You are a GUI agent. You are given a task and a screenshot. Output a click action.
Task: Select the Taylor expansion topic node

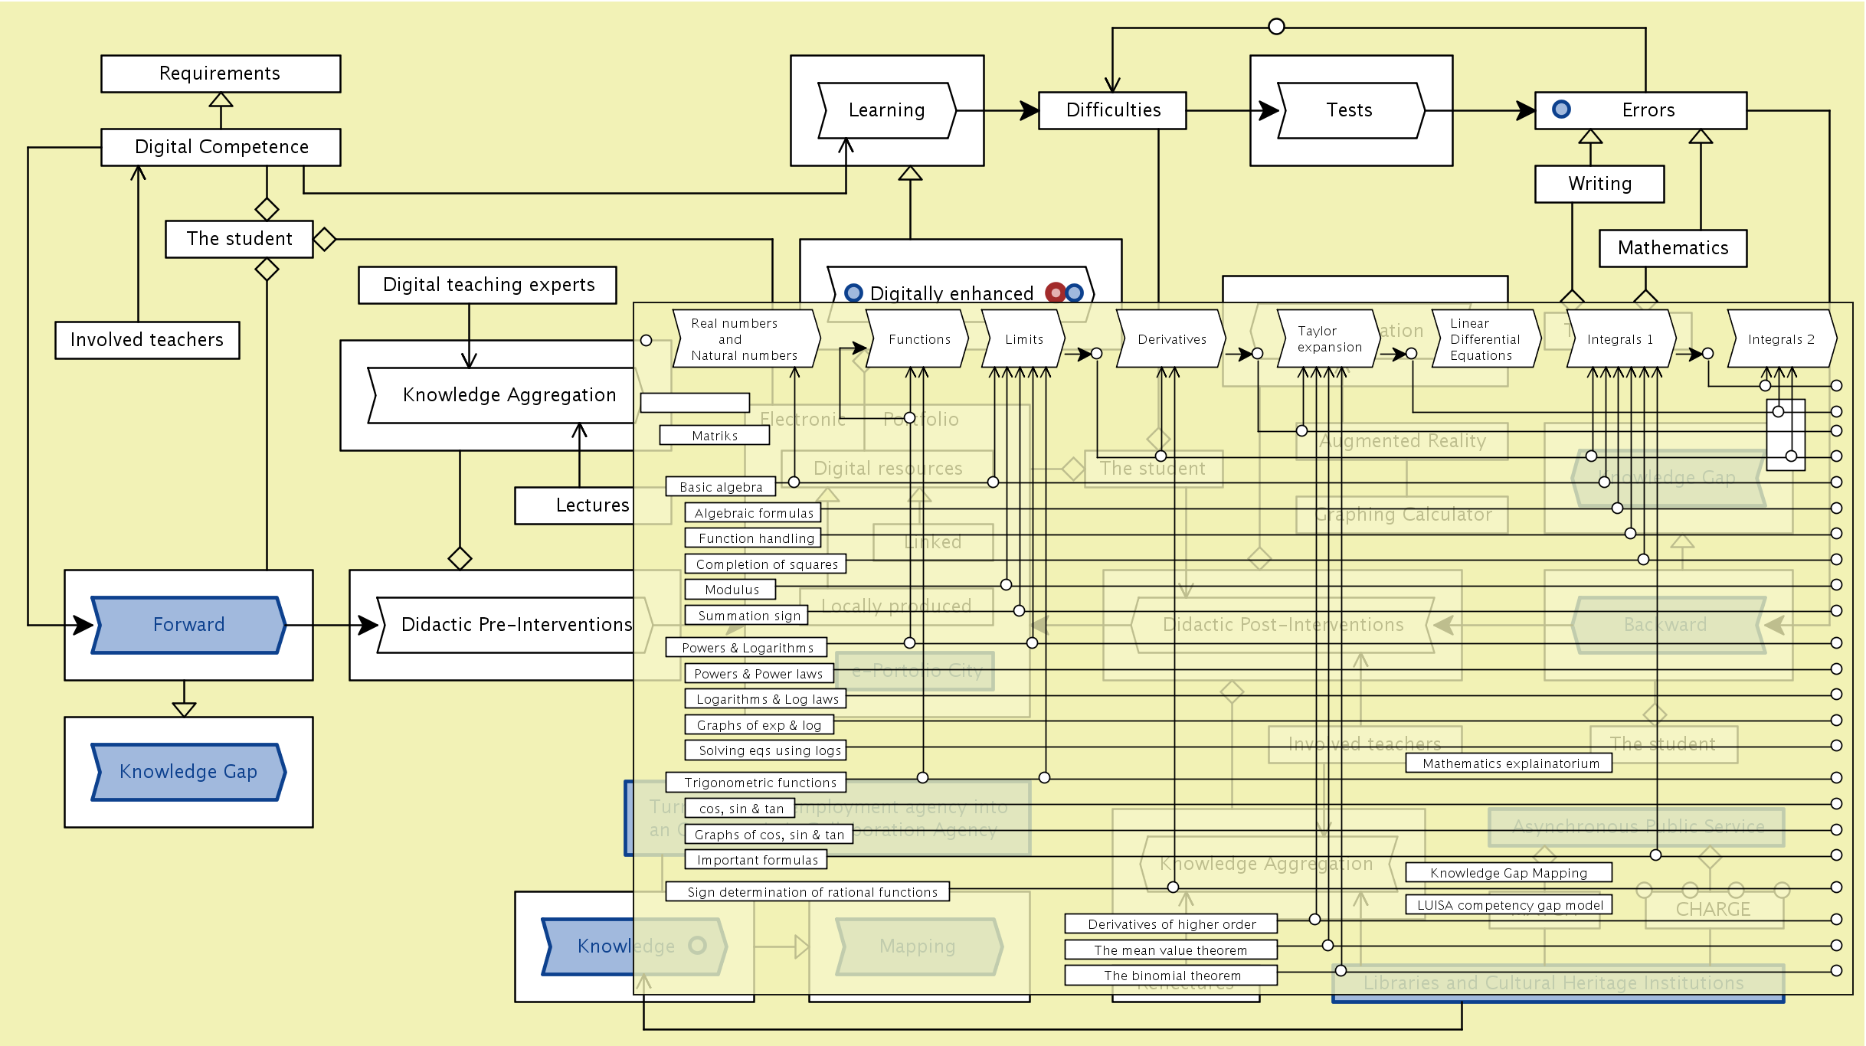[1328, 339]
